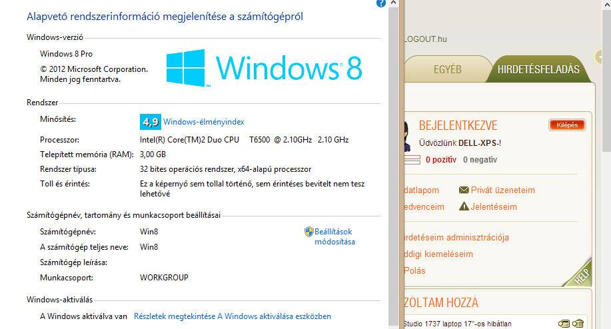Open the Studio 1737 laptop 17"-os hibátlan listing

point(458,324)
